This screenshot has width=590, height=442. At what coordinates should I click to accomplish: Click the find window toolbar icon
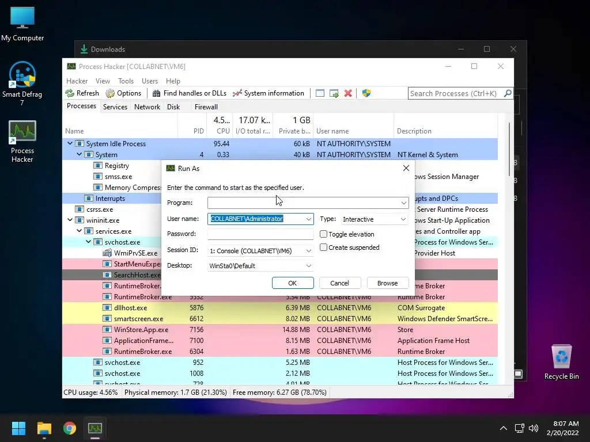320,93
